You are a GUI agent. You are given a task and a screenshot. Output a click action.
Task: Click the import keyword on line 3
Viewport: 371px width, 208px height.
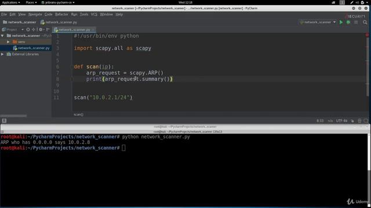click(x=83, y=48)
